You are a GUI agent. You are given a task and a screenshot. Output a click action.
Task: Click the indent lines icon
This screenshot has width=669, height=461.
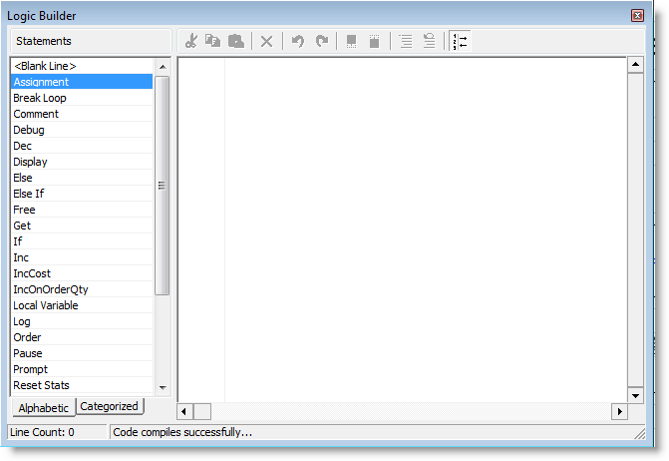(406, 41)
